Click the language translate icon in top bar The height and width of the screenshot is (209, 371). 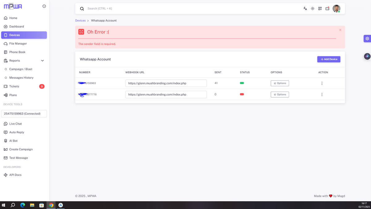click(305, 9)
